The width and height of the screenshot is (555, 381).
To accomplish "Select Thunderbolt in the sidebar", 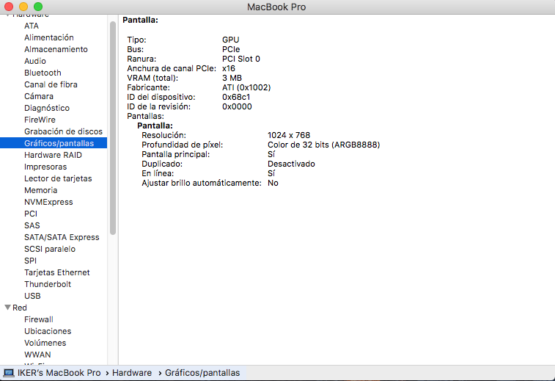I will 48,284.
